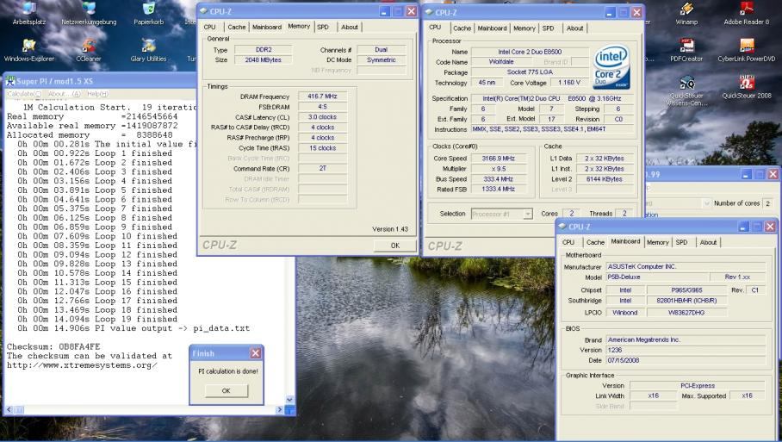Click Core Voltage value 1.160 V
Screen dimensions: 782x442
tap(569, 83)
